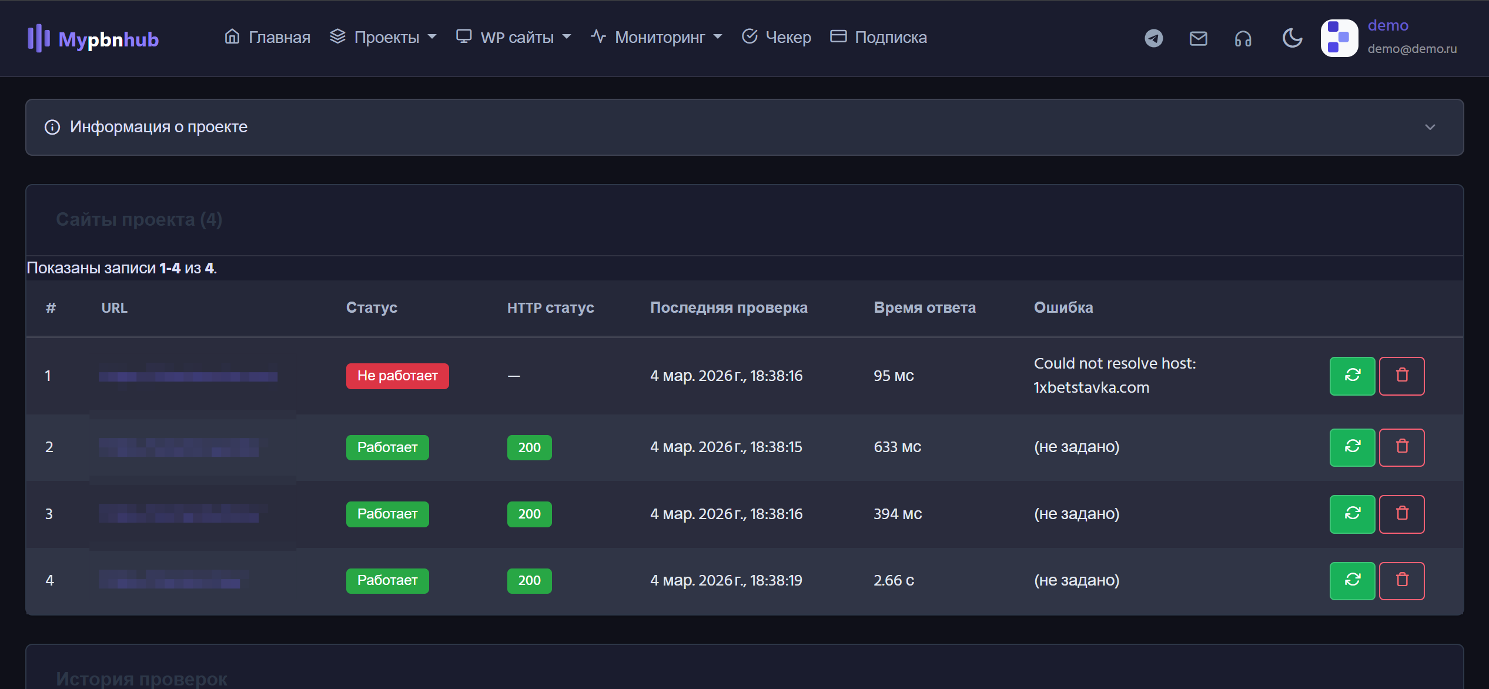The width and height of the screenshot is (1489, 689).
Task: Recheck site in row 2
Action: (x=1352, y=447)
